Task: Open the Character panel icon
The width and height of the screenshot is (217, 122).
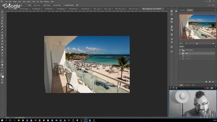Action: [172, 39]
